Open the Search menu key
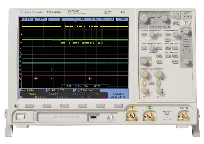The image size is (204, 144). tap(152, 21)
